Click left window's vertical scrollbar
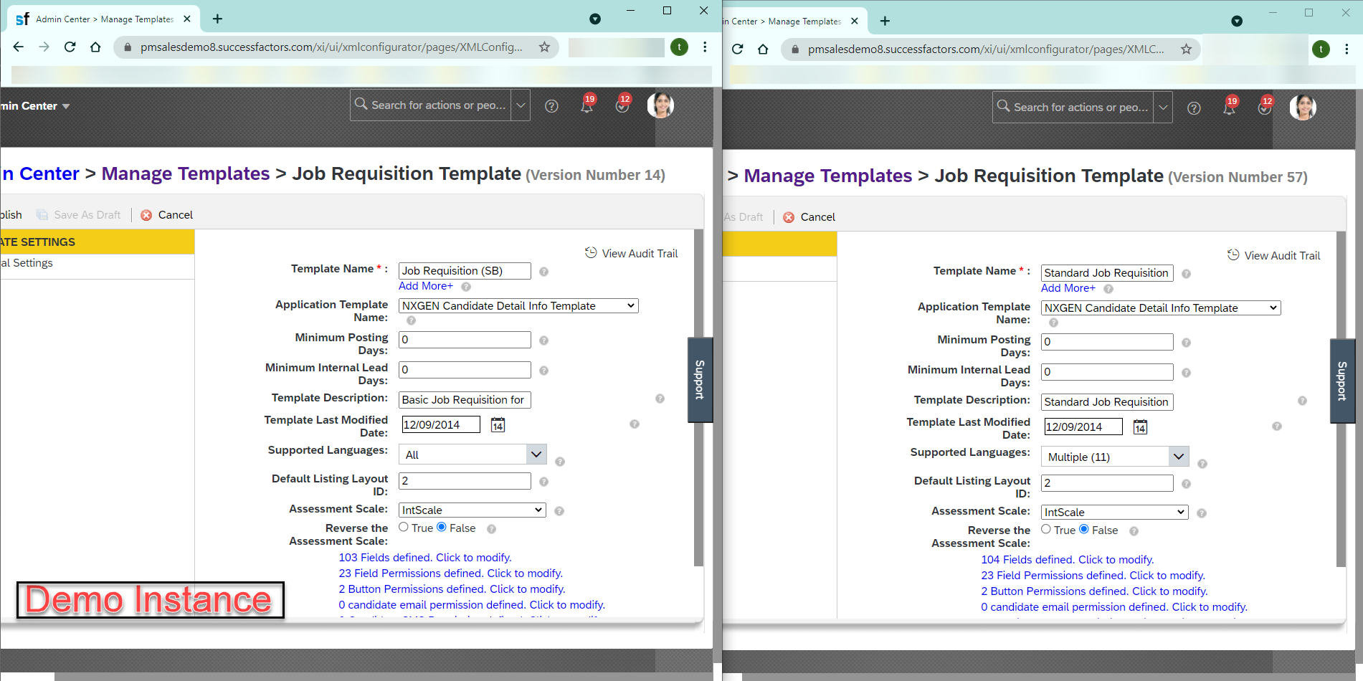Viewport: 1363px width, 681px height. click(x=699, y=398)
